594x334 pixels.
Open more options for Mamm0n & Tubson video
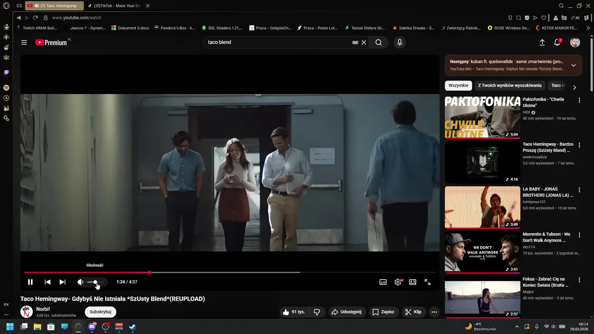pyautogui.click(x=579, y=235)
